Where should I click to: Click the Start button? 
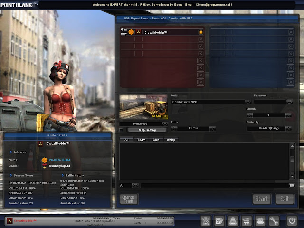point(262,199)
